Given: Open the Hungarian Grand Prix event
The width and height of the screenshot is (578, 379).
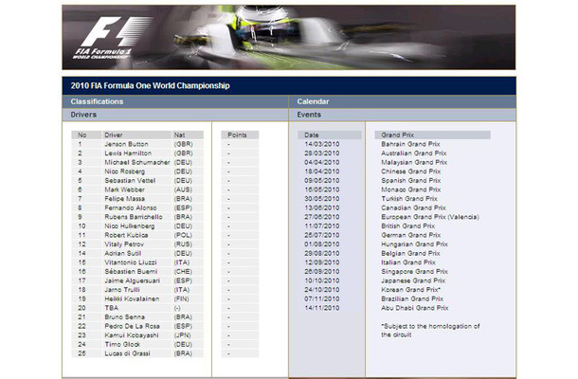Looking at the screenshot, I should coord(415,244).
